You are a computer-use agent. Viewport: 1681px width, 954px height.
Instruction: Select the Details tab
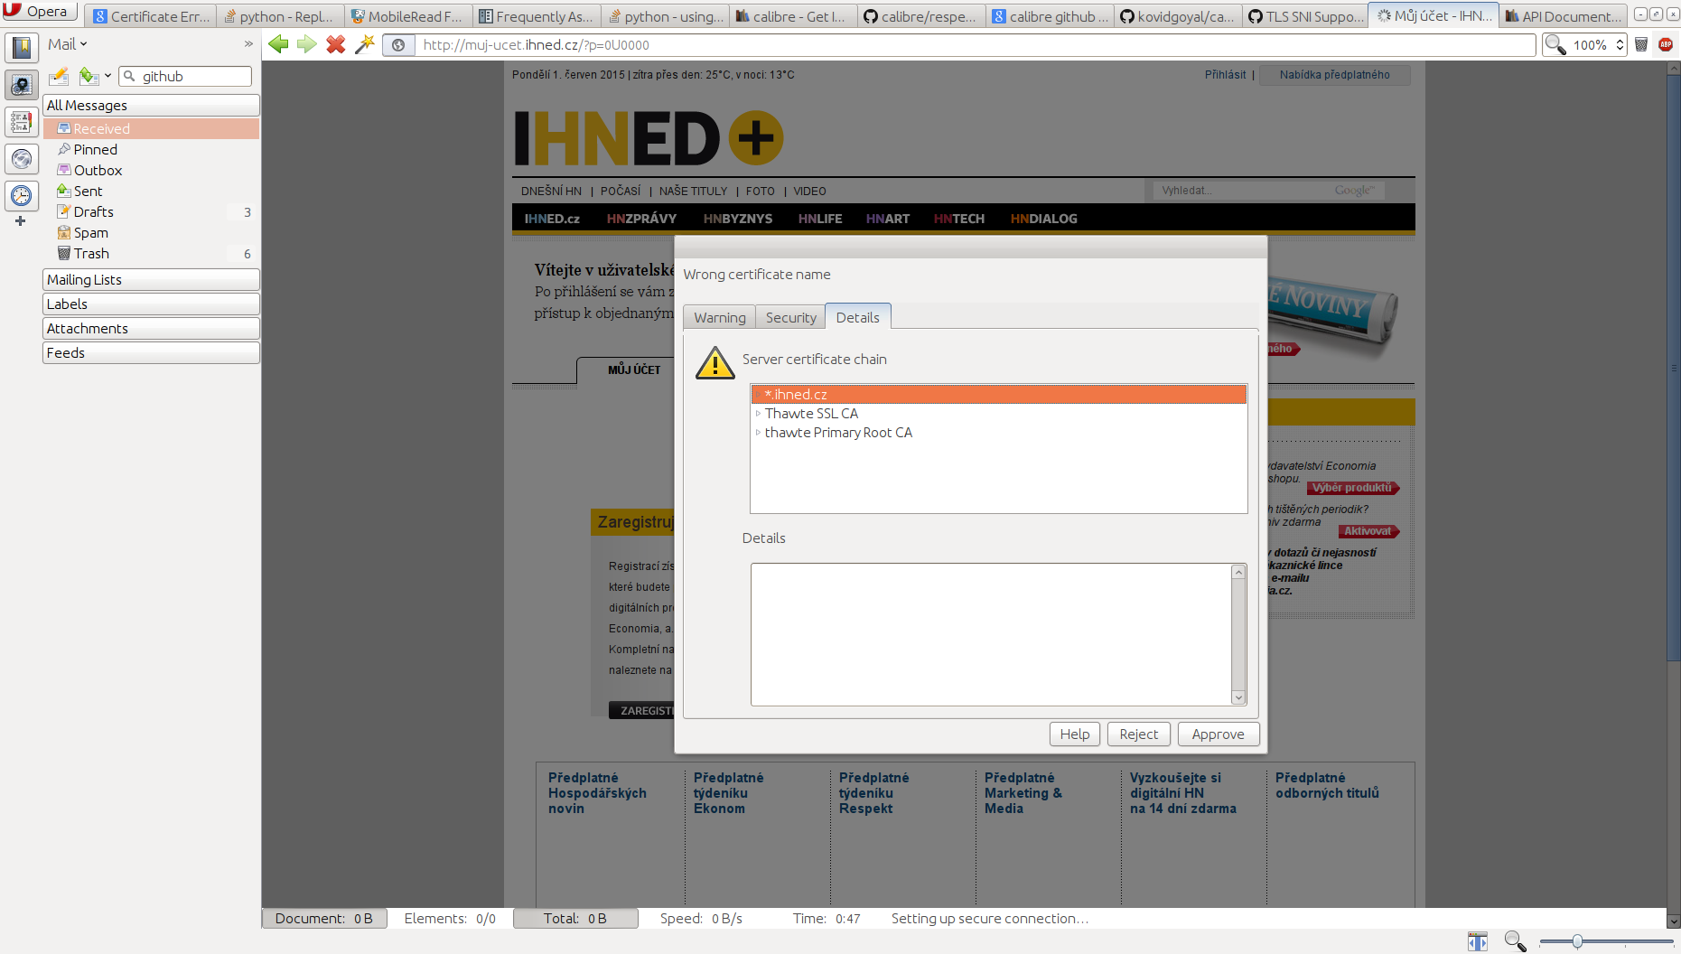[858, 317]
